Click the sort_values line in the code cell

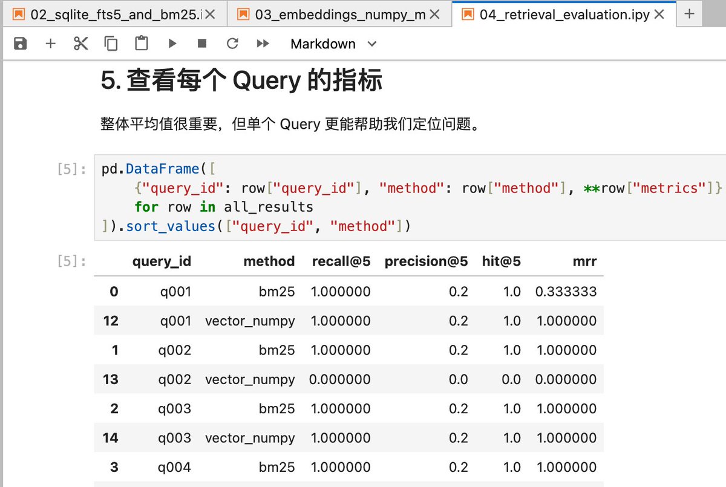(257, 226)
